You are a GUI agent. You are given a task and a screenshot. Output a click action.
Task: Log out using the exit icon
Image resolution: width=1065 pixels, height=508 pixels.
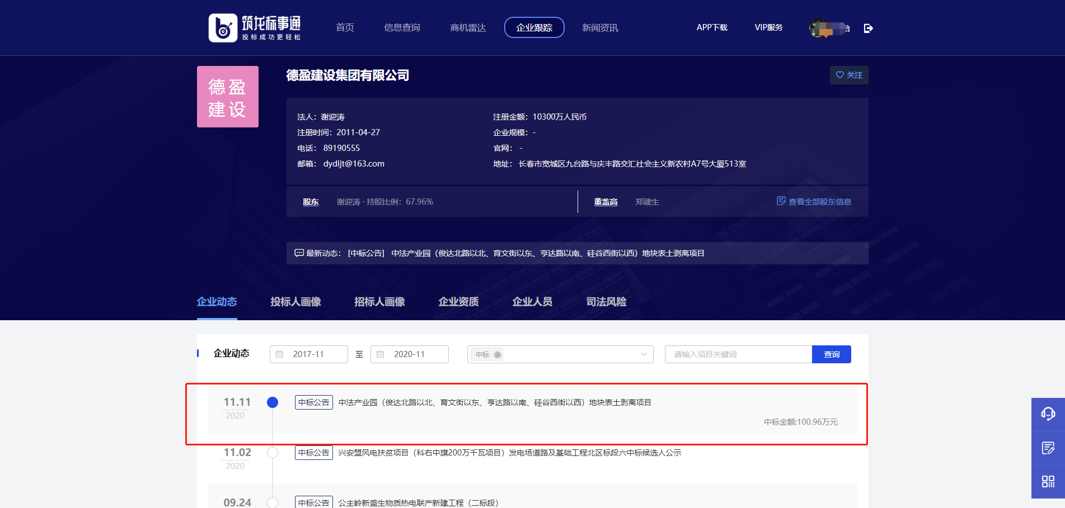(869, 27)
